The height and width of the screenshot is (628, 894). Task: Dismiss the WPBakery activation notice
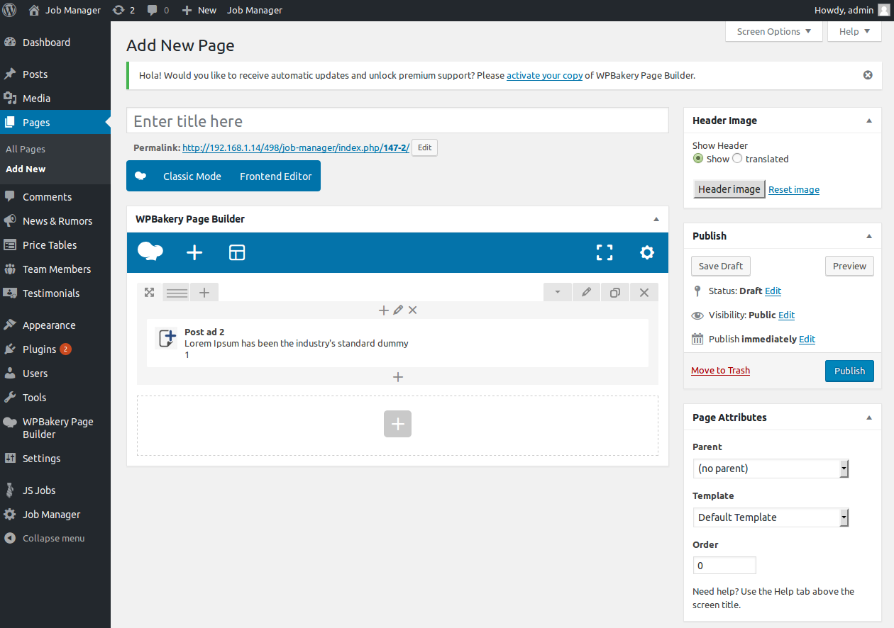[868, 75]
